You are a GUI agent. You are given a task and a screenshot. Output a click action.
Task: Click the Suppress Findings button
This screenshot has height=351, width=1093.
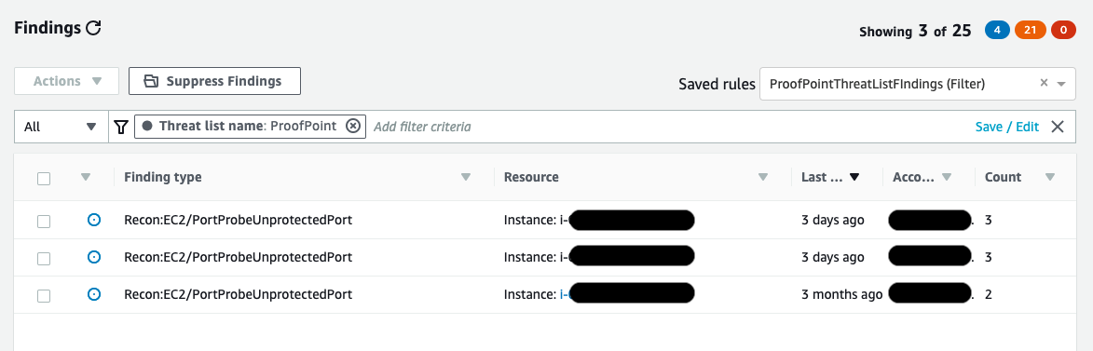coord(214,81)
